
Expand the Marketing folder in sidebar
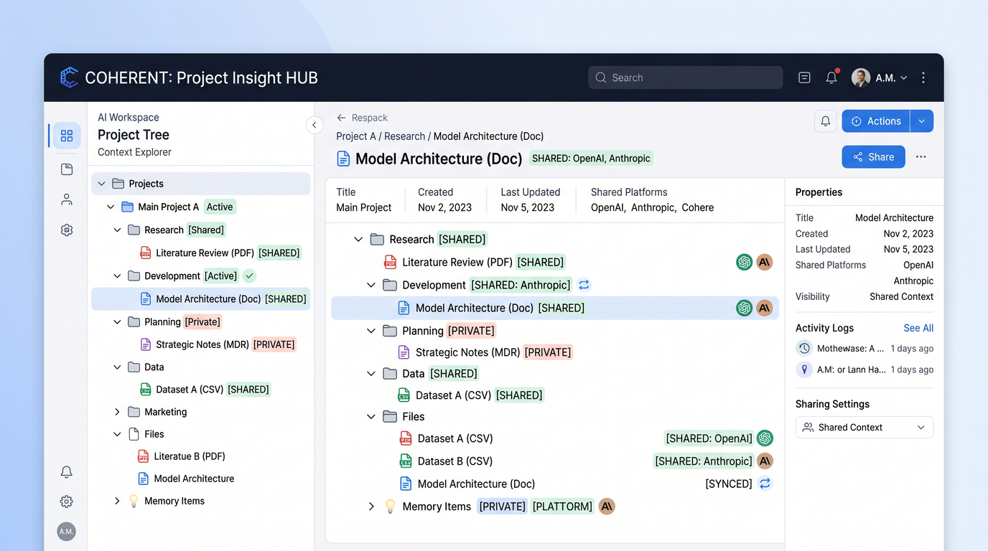(x=118, y=412)
